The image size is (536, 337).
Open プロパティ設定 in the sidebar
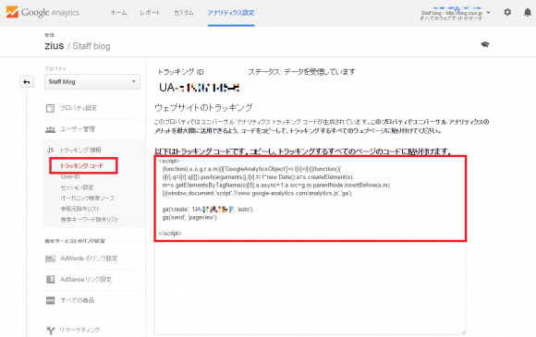[79, 108]
